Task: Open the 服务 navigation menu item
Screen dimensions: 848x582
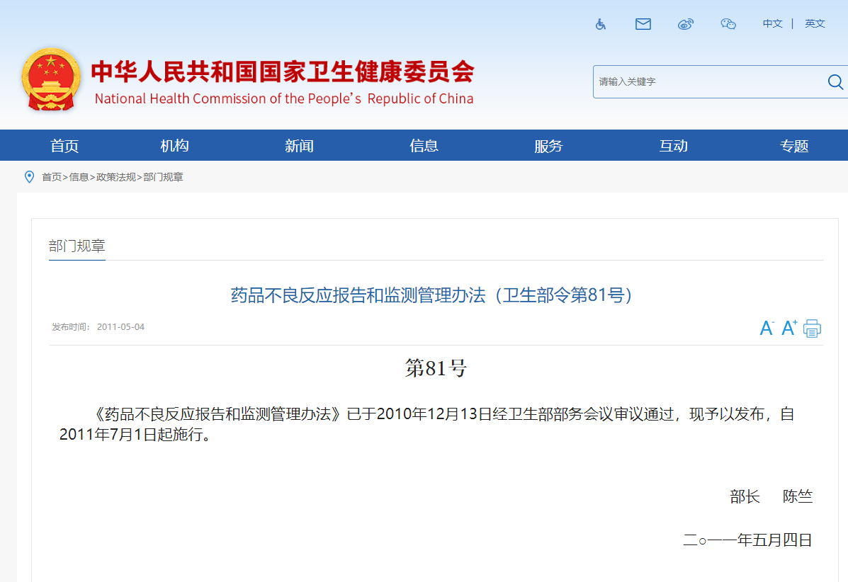Action: (x=548, y=146)
